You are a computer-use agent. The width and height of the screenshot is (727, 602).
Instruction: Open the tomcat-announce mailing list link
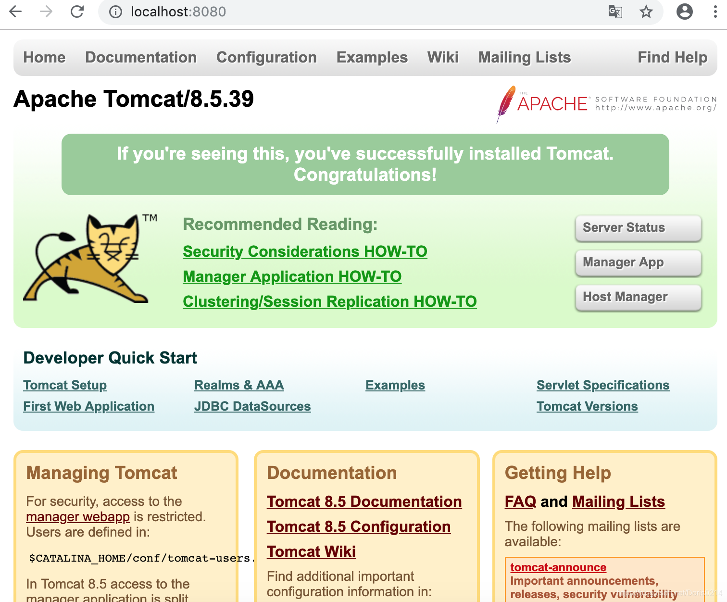tap(558, 567)
